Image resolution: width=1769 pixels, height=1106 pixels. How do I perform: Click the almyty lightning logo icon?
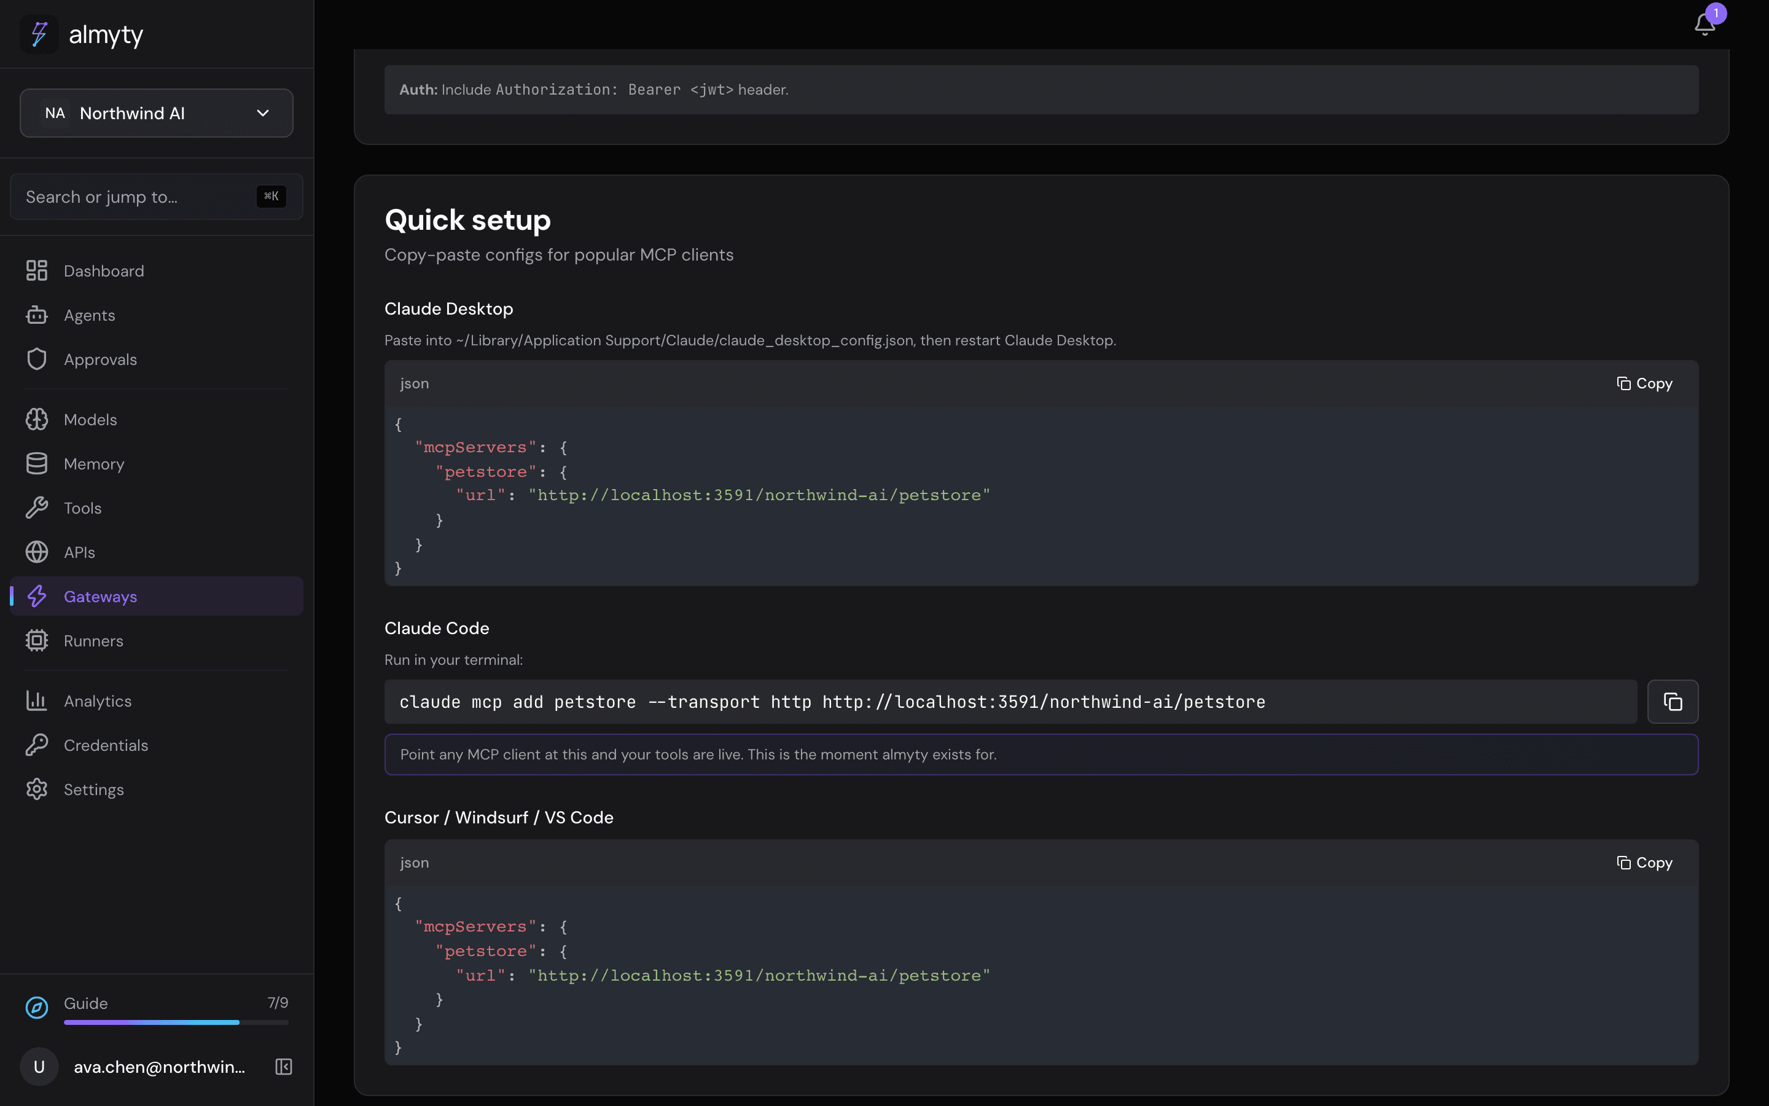point(39,34)
